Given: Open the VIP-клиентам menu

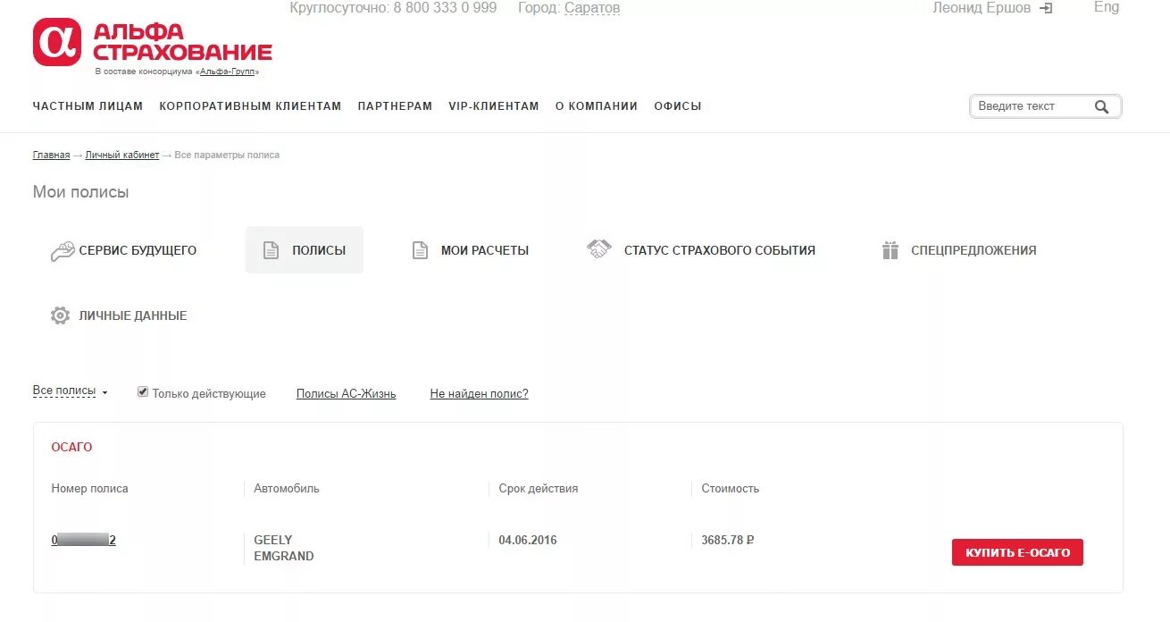Looking at the screenshot, I should [x=494, y=106].
